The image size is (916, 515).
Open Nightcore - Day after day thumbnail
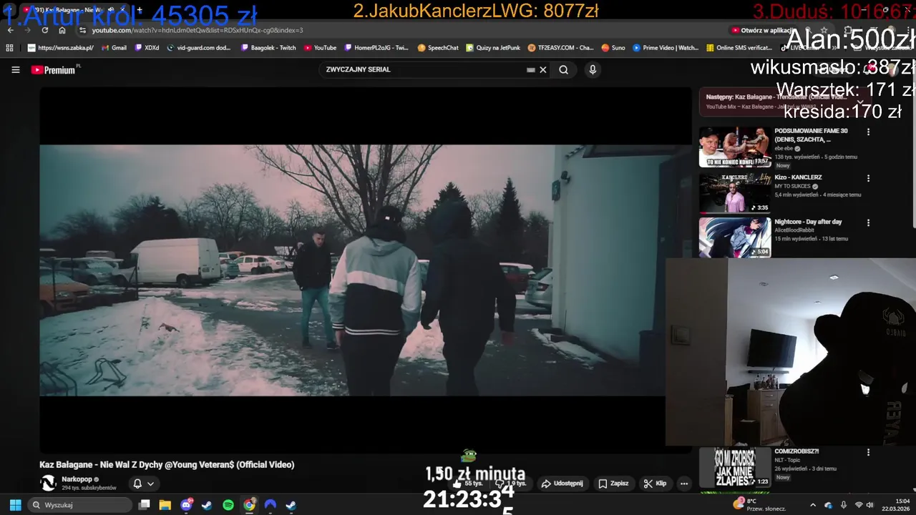point(735,237)
